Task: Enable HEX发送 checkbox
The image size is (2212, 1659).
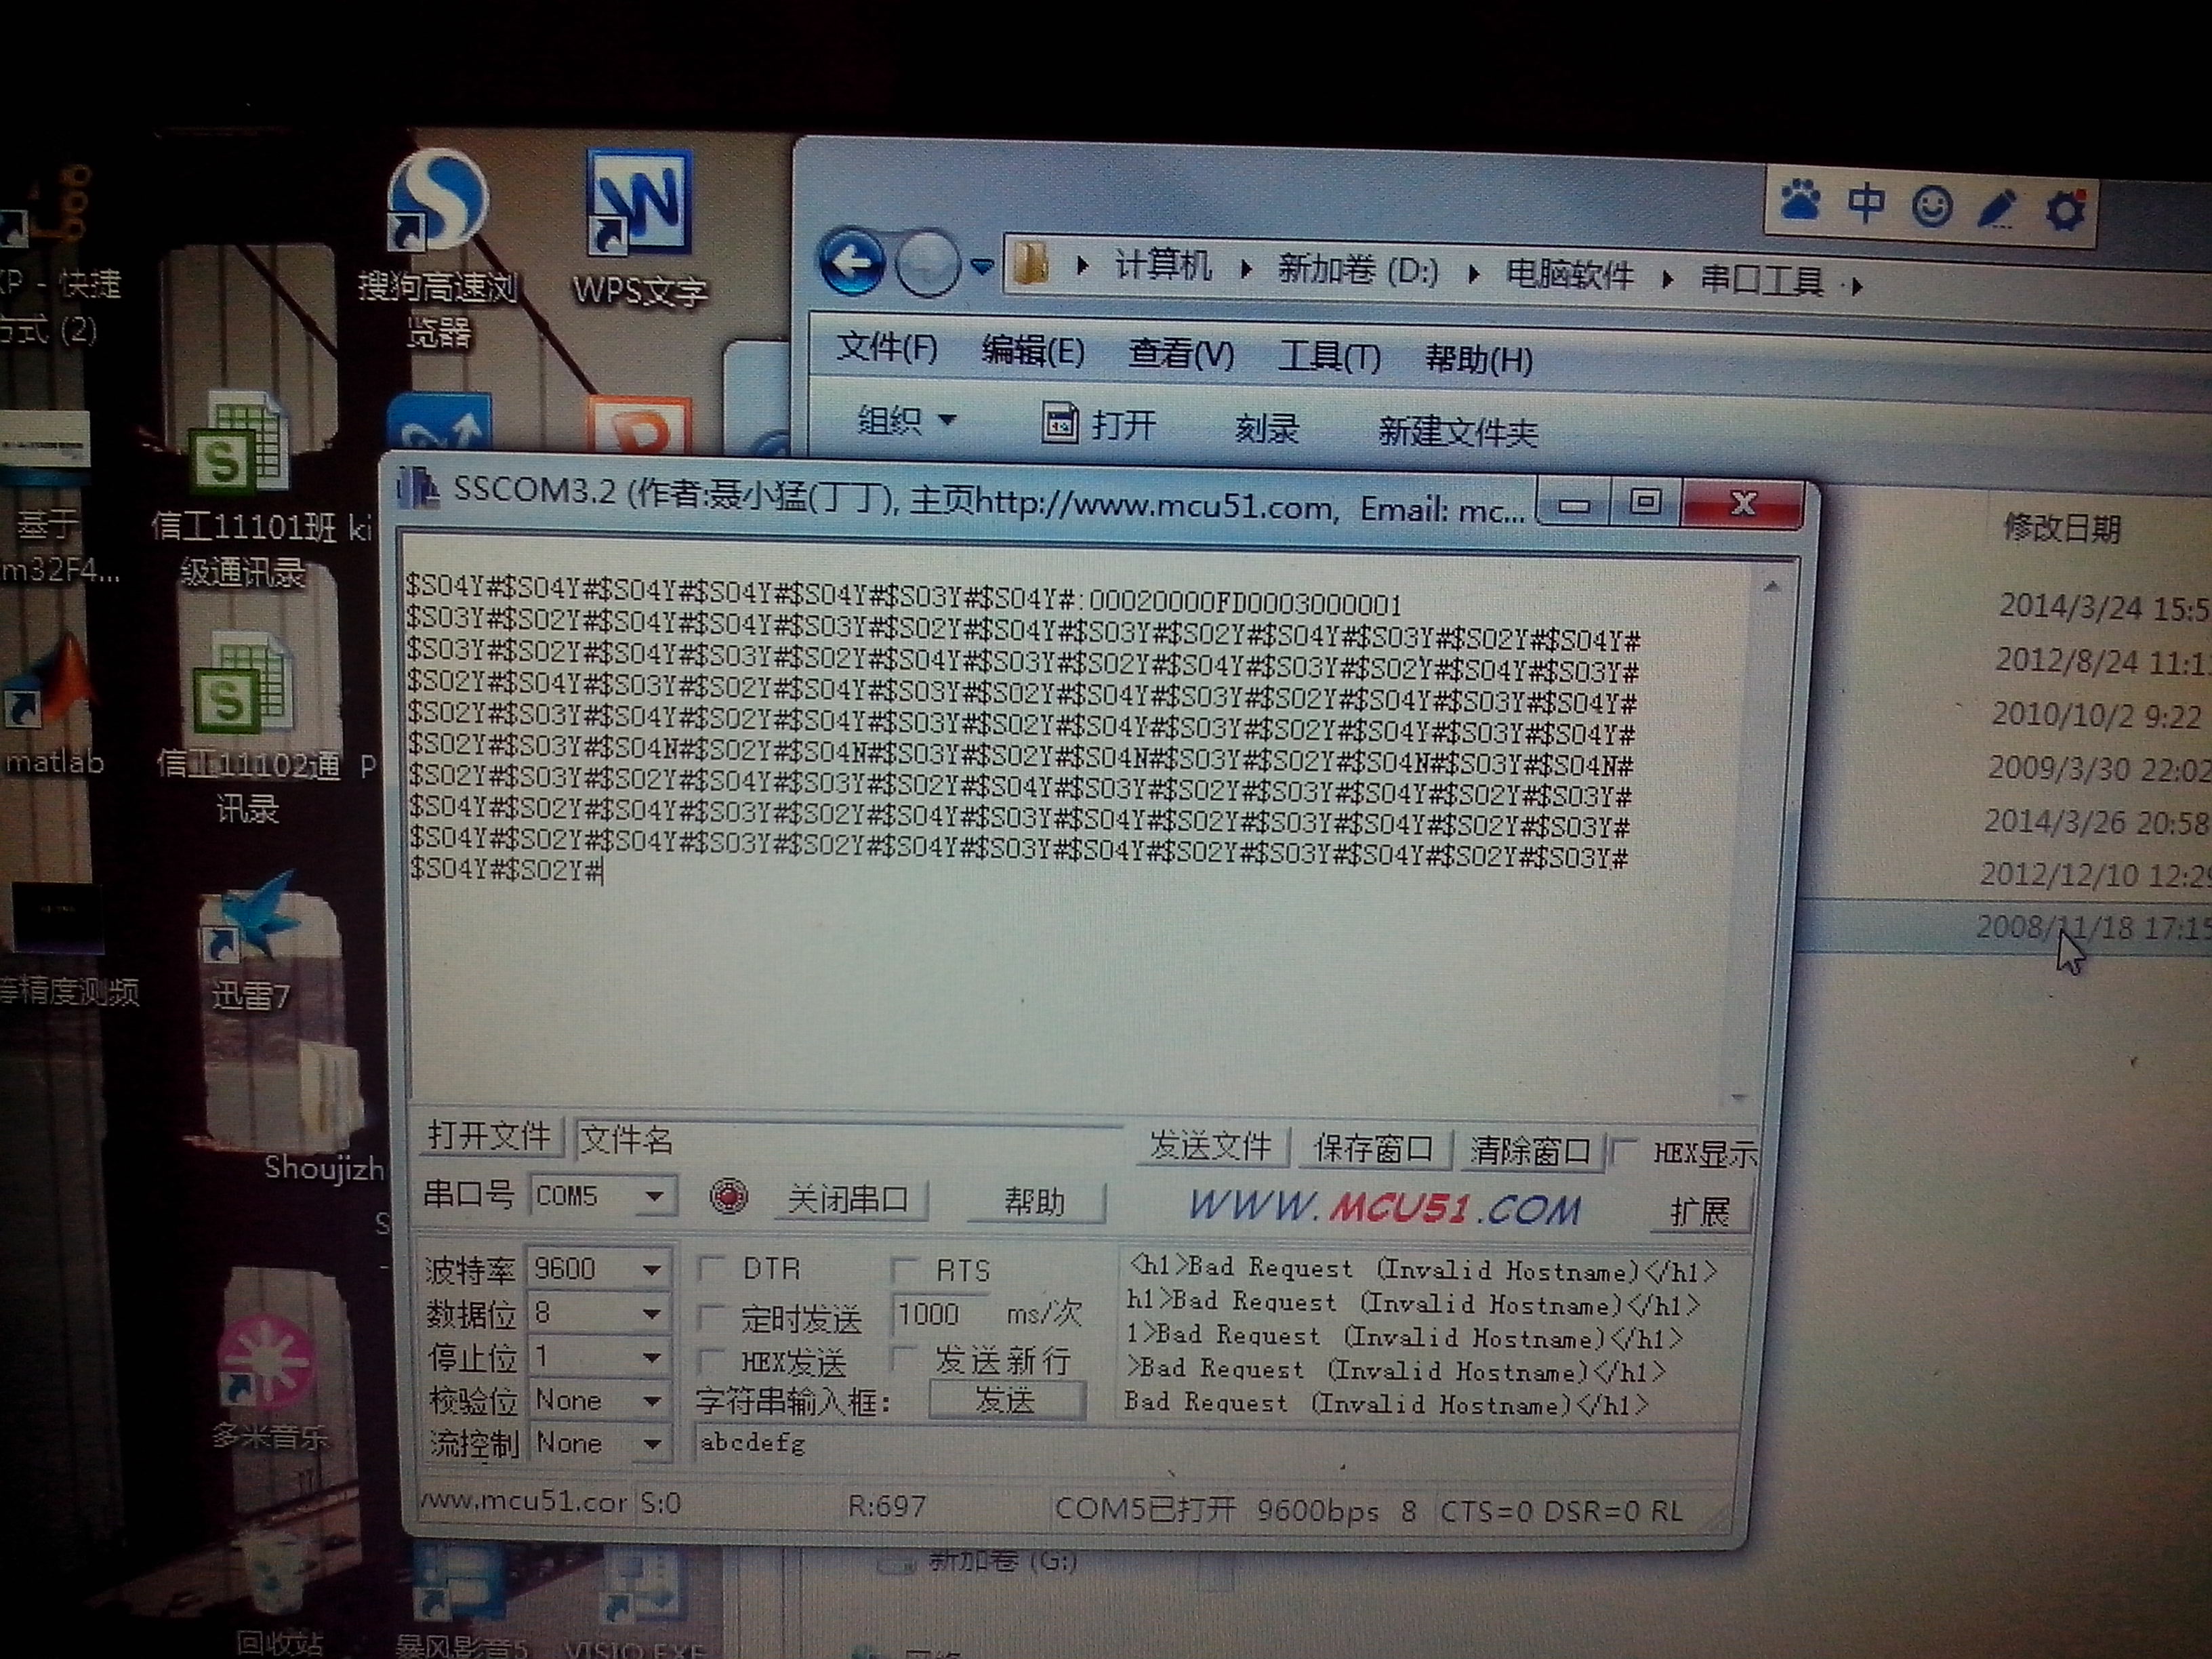Action: 712,1360
